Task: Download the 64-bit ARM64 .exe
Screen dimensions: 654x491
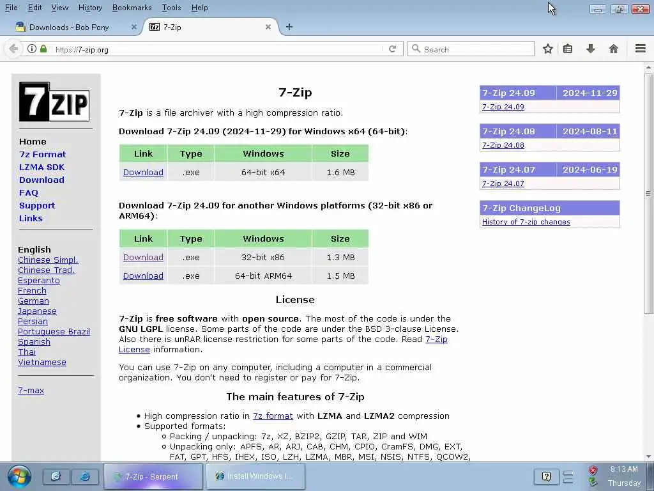Action: (x=143, y=276)
